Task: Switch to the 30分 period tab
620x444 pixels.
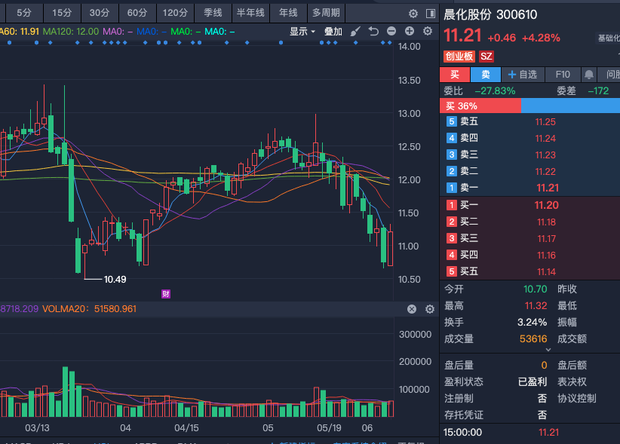Action: (100, 13)
